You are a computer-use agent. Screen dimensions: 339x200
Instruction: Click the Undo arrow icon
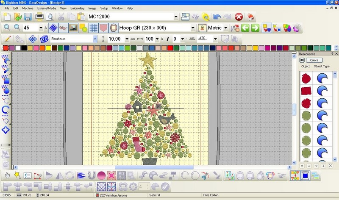pyautogui.click(x=217, y=17)
